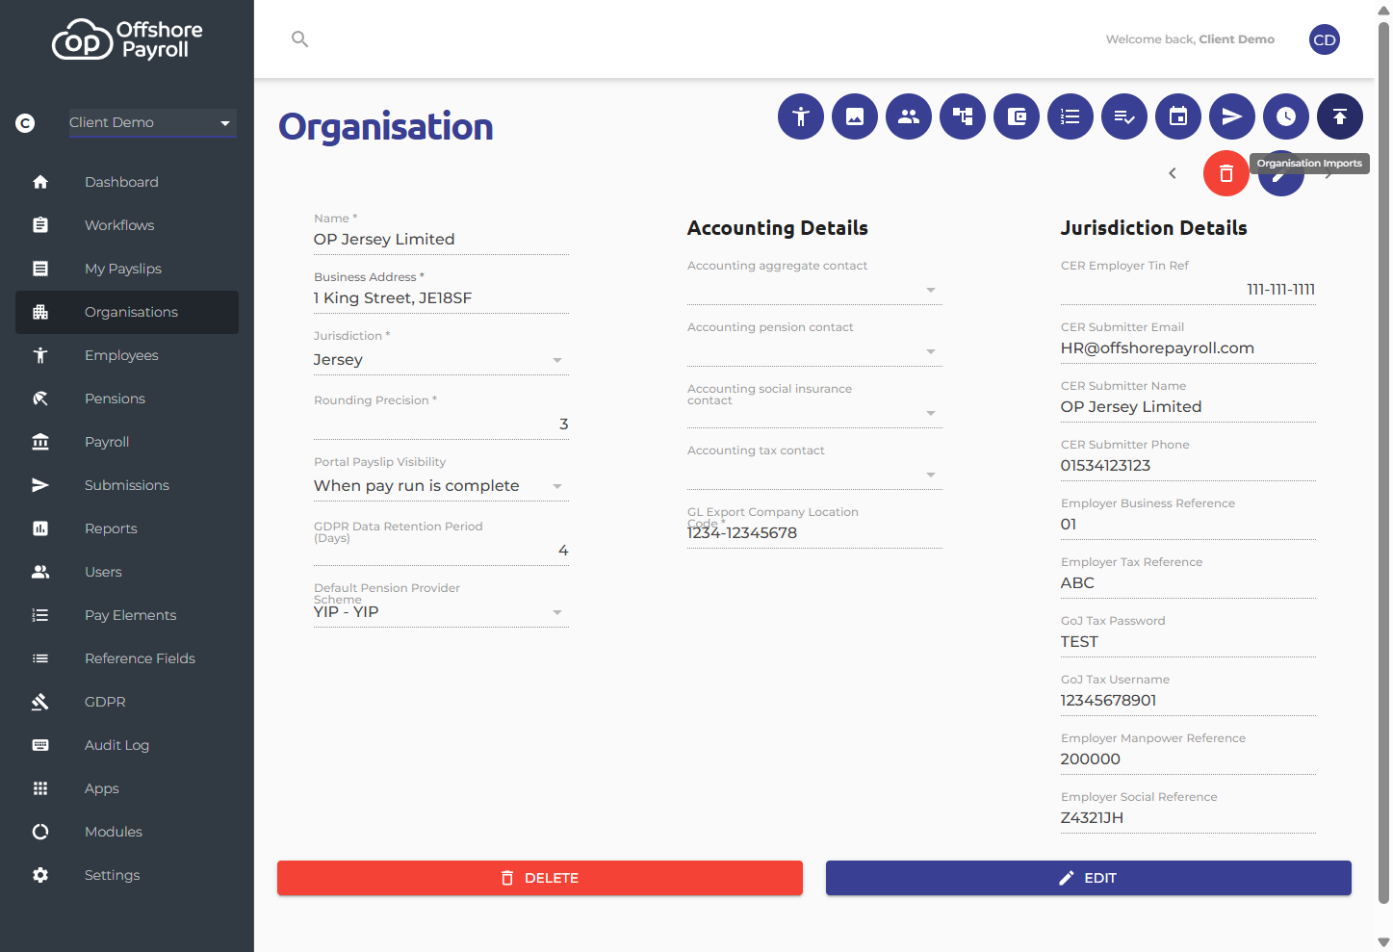Click the vertical page scrollbar

[1383, 462]
